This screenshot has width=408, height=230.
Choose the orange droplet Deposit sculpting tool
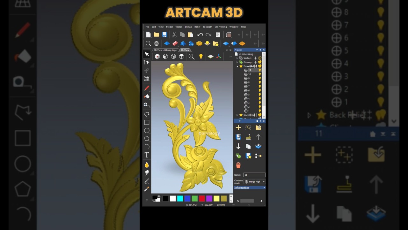pos(147,165)
